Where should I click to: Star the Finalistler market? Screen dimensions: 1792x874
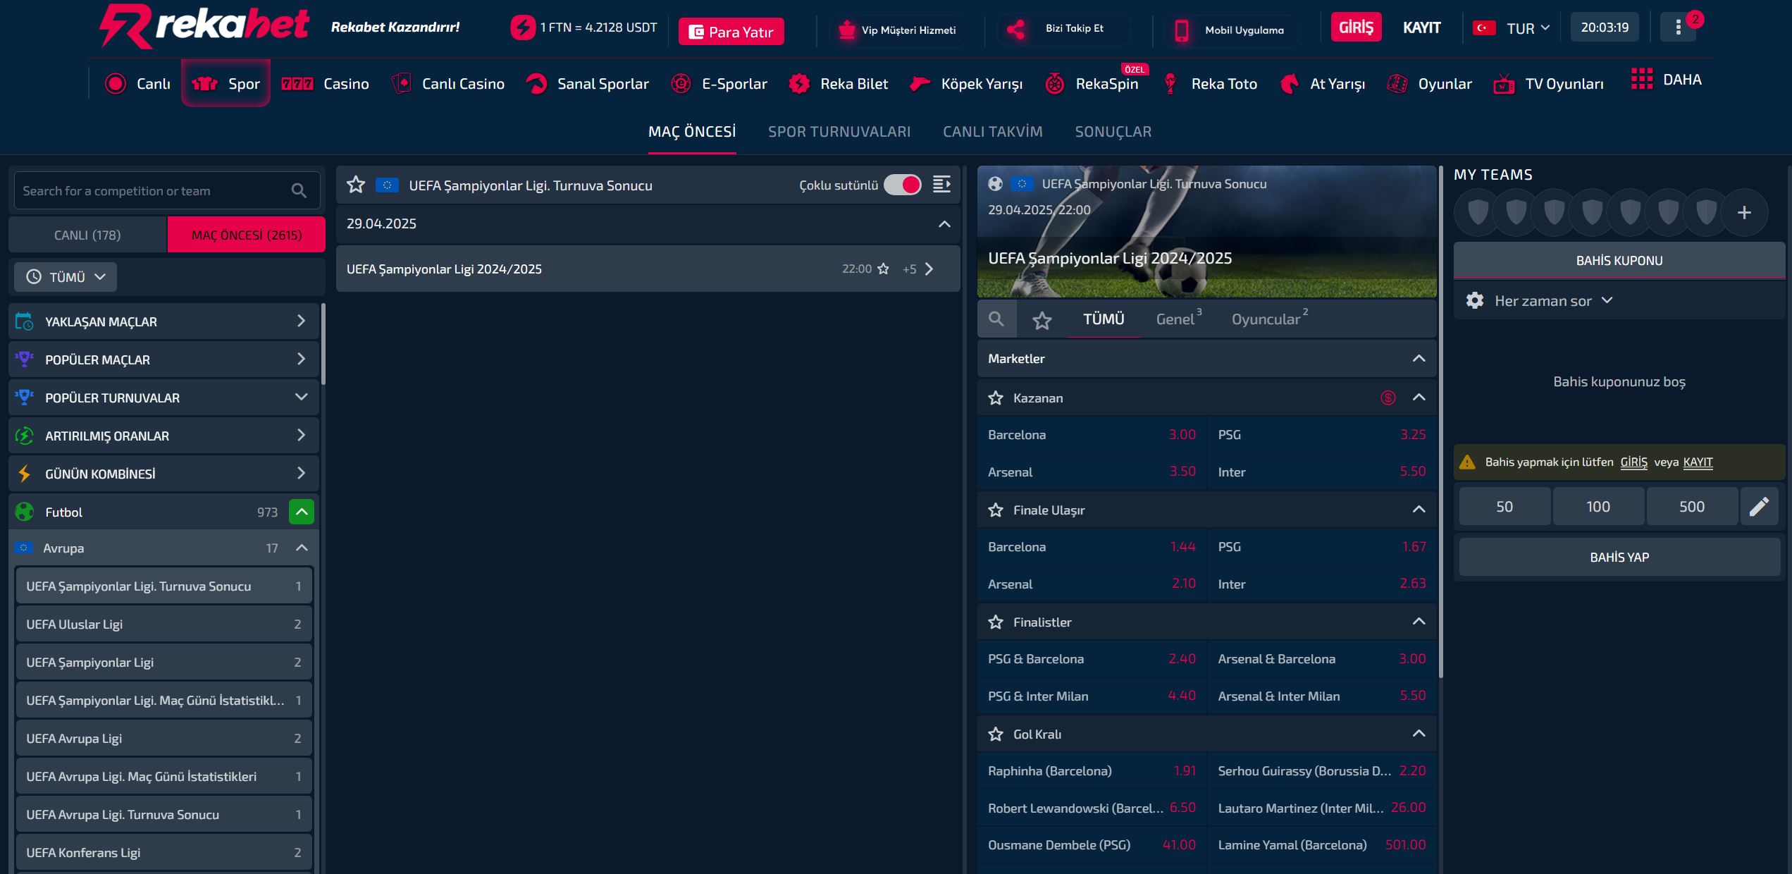(996, 622)
